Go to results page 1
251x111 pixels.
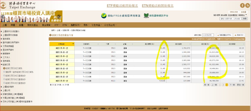tap(220, 85)
